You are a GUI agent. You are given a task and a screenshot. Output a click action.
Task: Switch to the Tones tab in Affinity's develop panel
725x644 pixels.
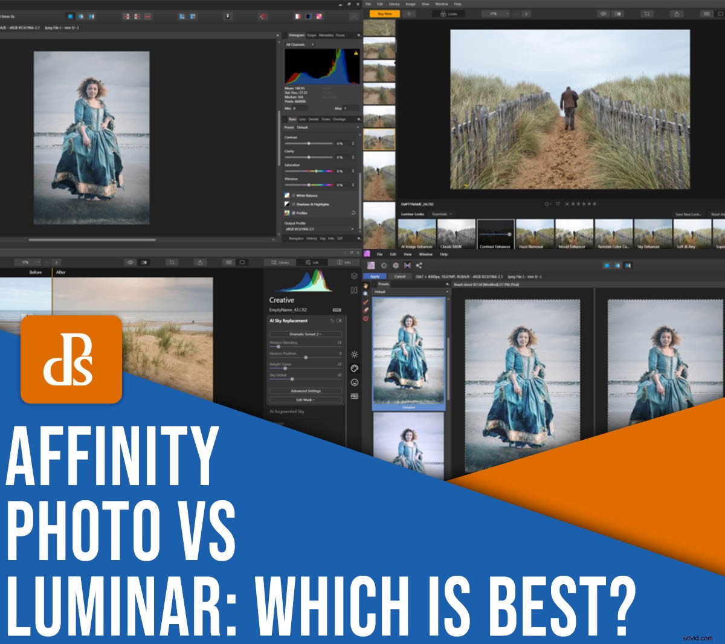coord(326,120)
